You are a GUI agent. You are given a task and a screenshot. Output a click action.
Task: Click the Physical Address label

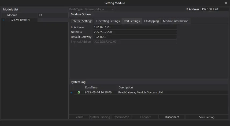(x=81, y=42)
